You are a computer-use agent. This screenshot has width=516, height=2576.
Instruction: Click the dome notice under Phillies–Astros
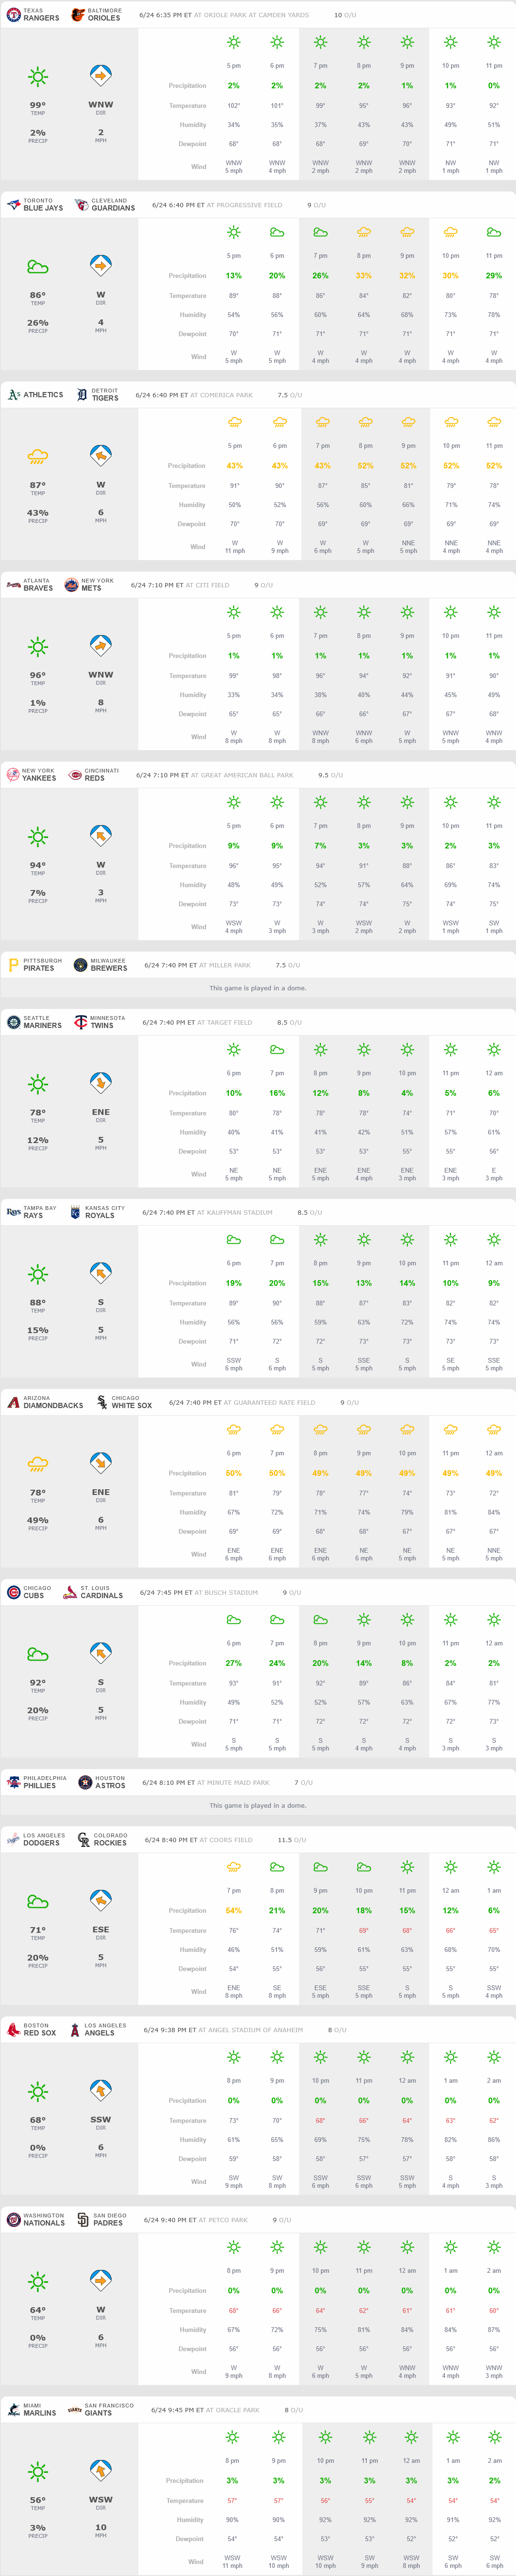[258, 1805]
